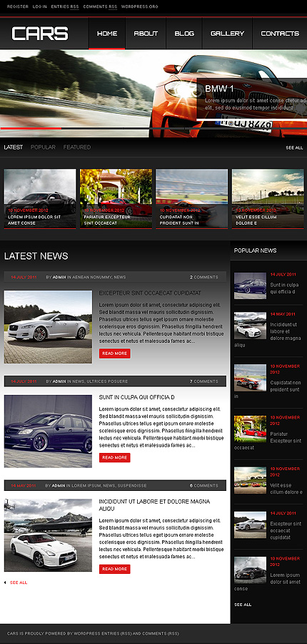The width and height of the screenshot is (307, 644).
Task: Open the Aenean Nonummy category link
Action: coord(92,277)
